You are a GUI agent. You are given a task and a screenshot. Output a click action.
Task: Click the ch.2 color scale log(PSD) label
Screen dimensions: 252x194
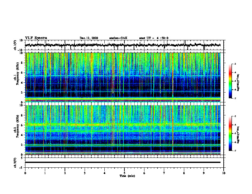pos(238,135)
